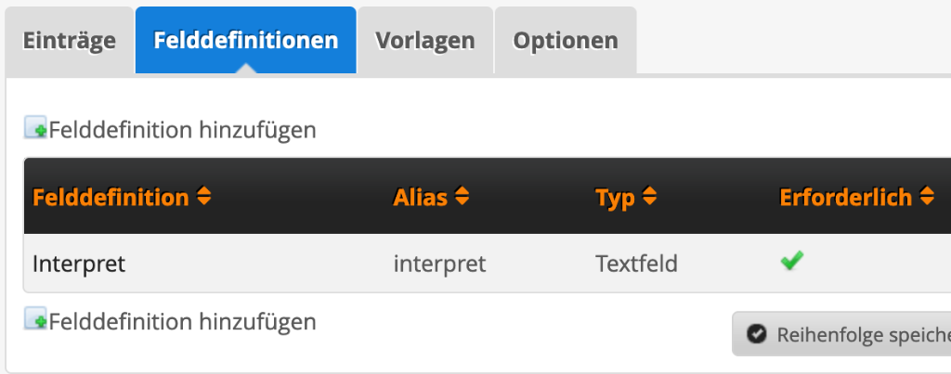The width and height of the screenshot is (951, 374).
Task: Sort by the Typ column header
Action: click(614, 198)
